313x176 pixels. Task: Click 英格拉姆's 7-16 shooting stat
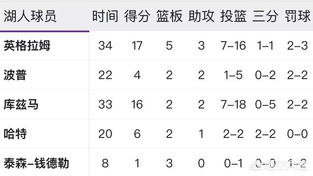point(233,46)
